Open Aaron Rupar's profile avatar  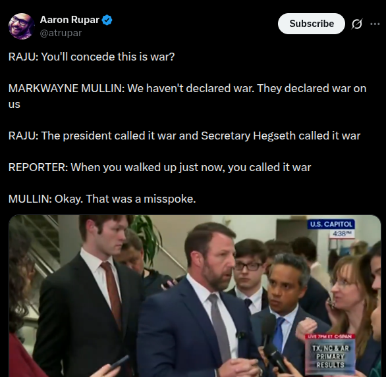[x=22, y=26]
